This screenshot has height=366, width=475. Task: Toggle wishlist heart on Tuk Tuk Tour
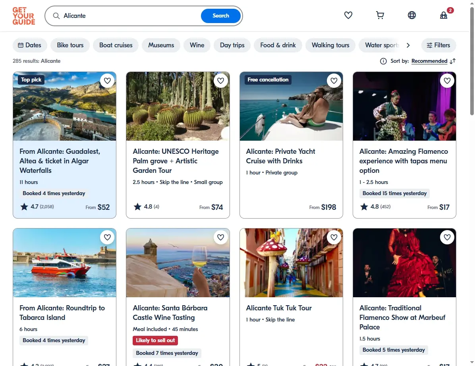[x=334, y=237]
